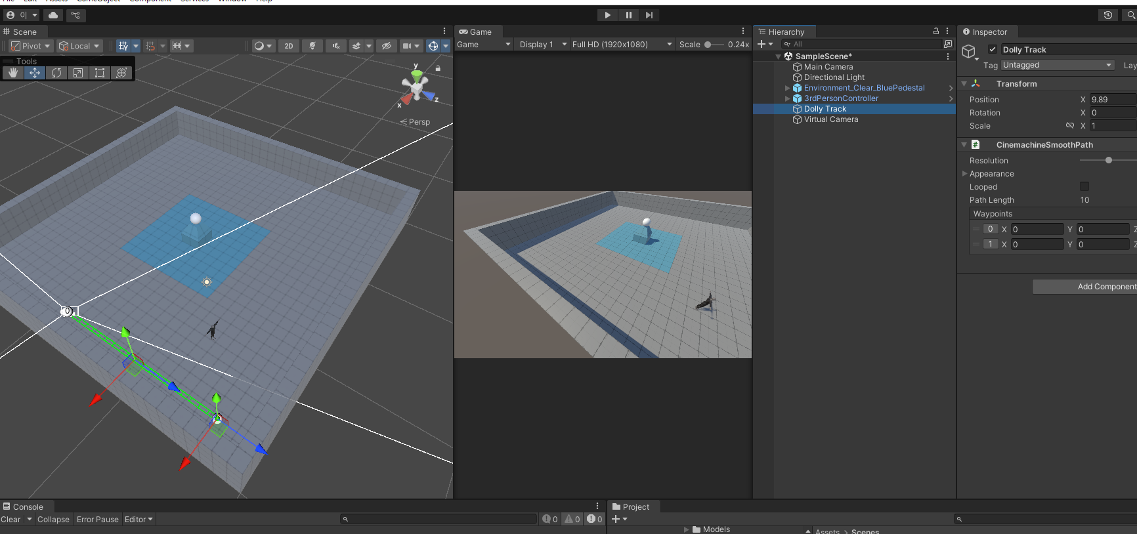Expand 3rdPersonController in Hierarchy
This screenshot has width=1137, height=534.
pos(787,98)
